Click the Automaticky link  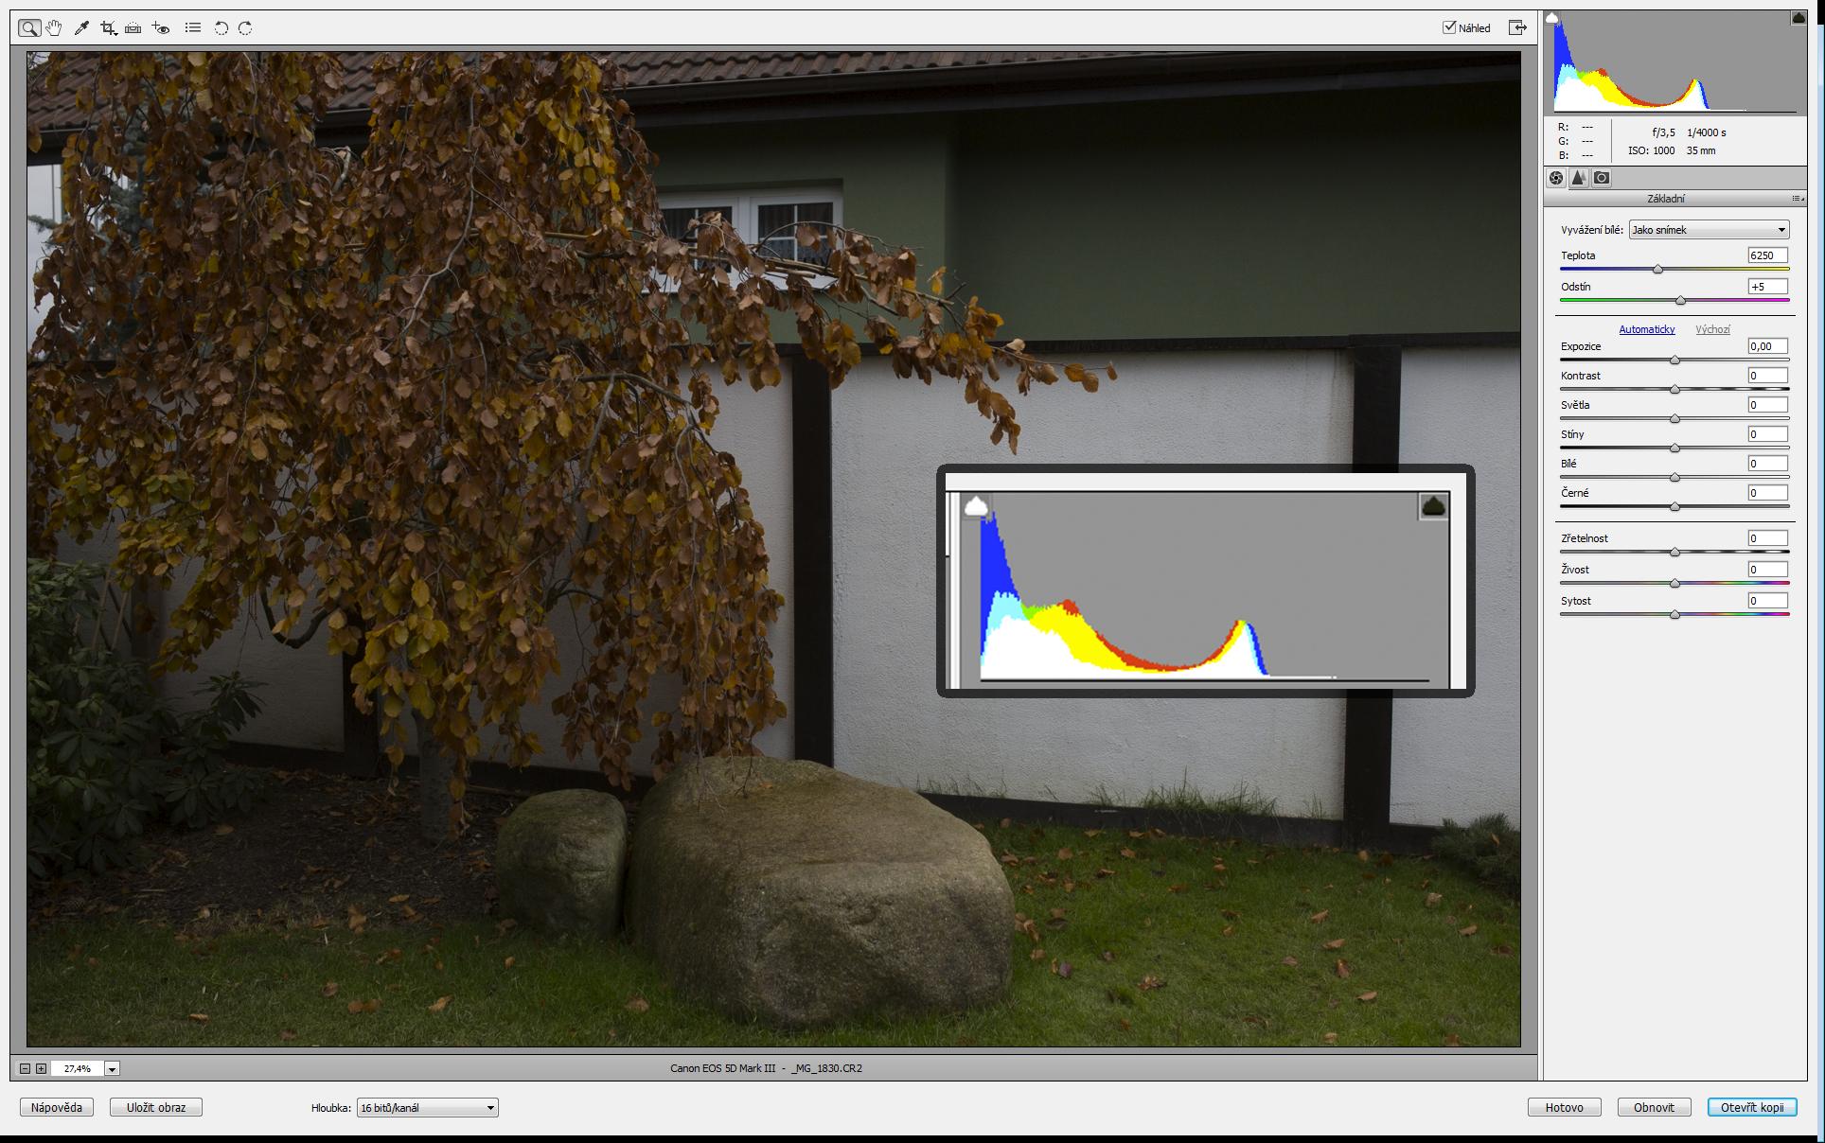pyautogui.click(x=1646, y=329)
